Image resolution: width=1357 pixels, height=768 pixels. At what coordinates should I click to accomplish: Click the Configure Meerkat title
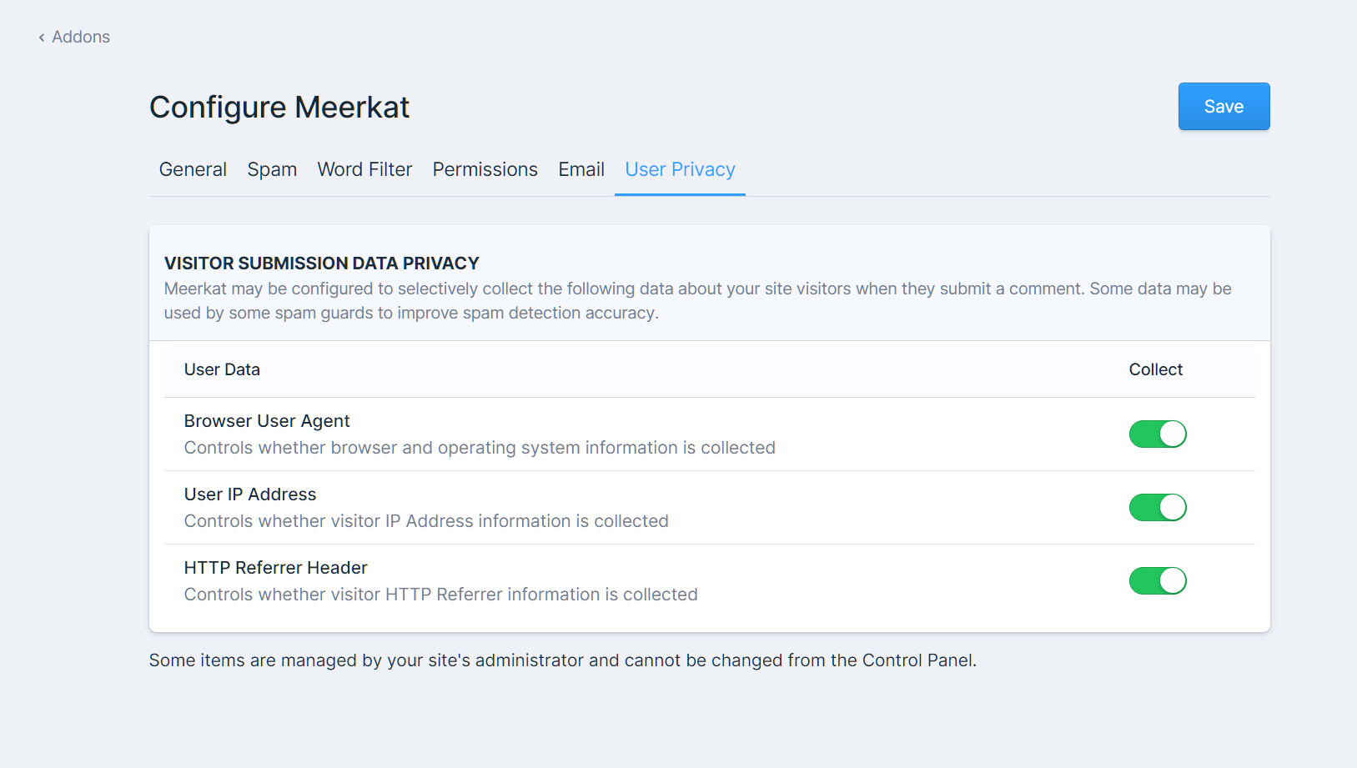click(279, 108)
